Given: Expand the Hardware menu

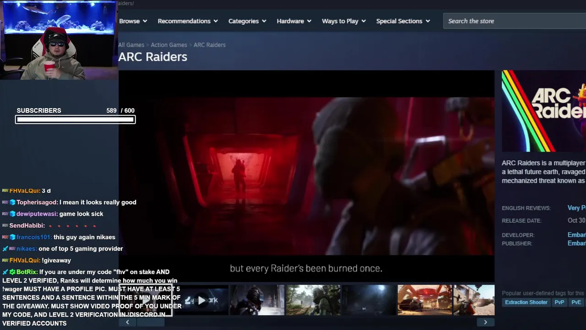Looking at the screenshot, I should click(x=294, y=21).
